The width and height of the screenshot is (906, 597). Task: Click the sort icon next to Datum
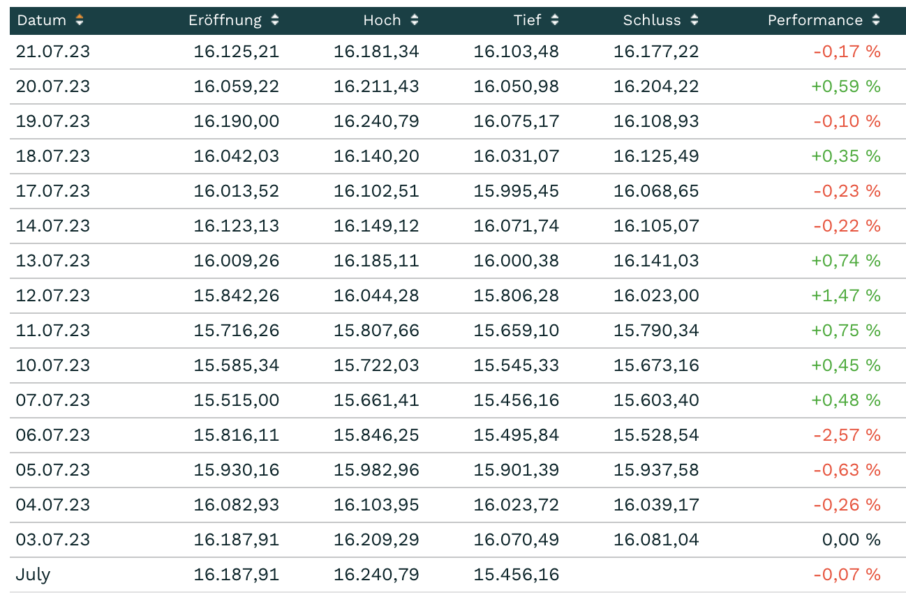[x=80, y=20]
